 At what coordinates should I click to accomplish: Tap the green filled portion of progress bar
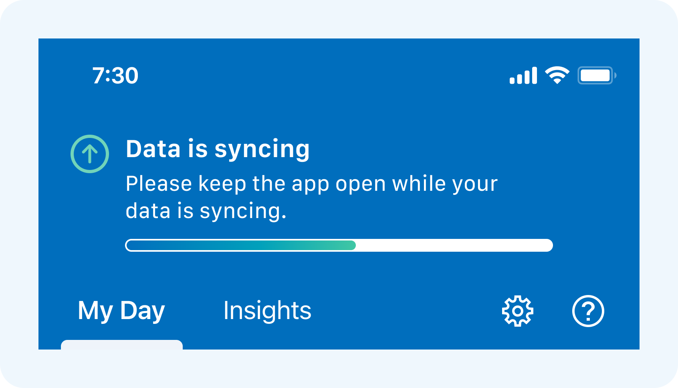tap(240, 245)
